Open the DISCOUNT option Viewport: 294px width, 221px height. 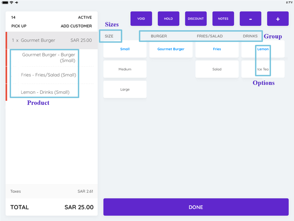[196, 19]
